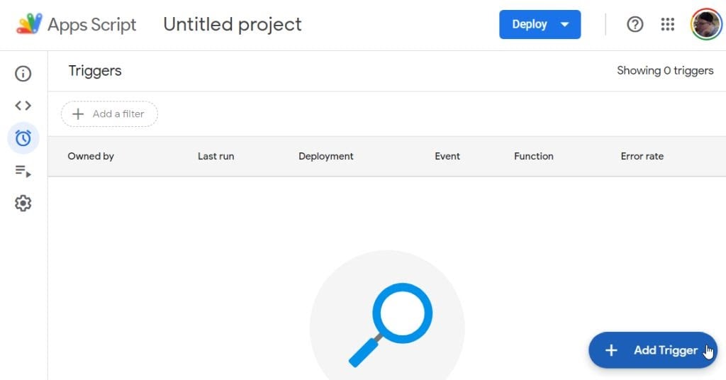
Task: Click the Function column header
Action: tap(533, 156)
